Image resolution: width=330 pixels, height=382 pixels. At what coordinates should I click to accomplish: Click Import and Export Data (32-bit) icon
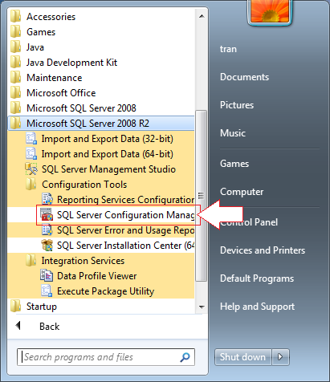point(31,139)
